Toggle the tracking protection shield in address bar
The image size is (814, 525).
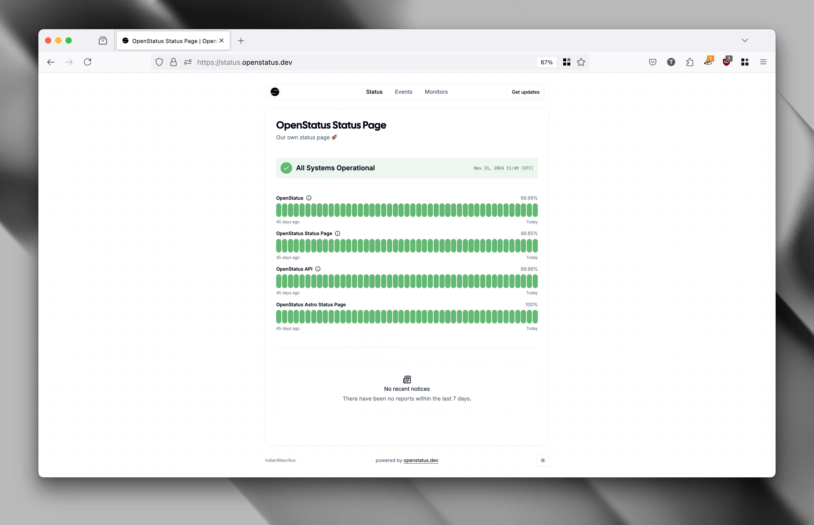[159, 62]
